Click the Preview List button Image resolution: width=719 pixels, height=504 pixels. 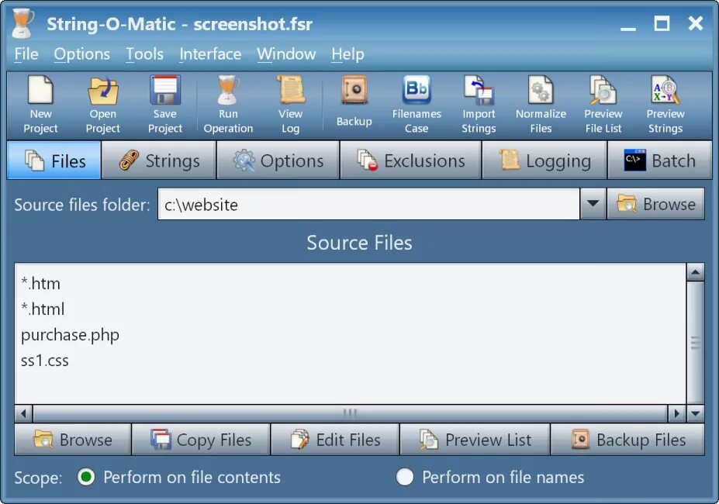coord(475,440)
